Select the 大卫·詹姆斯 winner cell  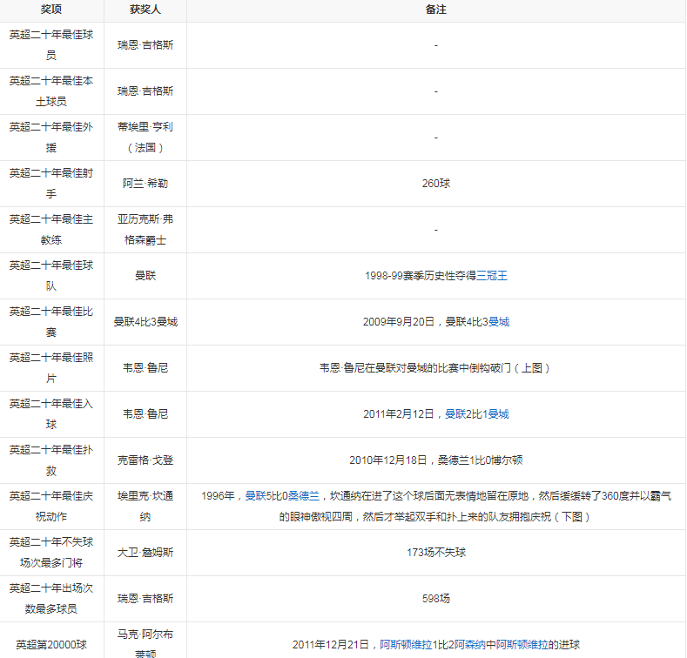145,553
